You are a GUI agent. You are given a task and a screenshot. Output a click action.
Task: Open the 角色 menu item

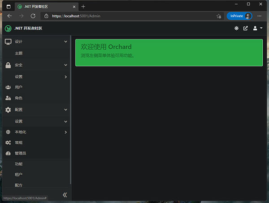[18, 98]
